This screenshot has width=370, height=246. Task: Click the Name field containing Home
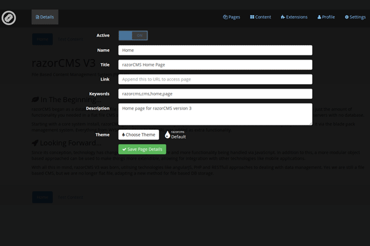(215, 50)
